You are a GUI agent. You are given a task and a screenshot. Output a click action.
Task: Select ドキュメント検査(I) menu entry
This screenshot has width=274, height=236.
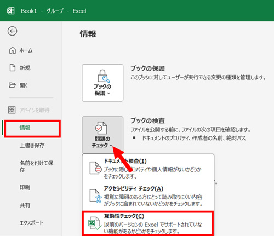tap(148, 168)
